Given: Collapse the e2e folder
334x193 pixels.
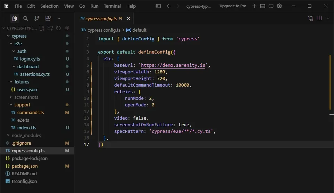Looking at the screenshot, I should (11, 43).
